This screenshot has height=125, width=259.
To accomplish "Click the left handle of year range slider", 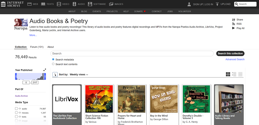I will coord(16,76).
